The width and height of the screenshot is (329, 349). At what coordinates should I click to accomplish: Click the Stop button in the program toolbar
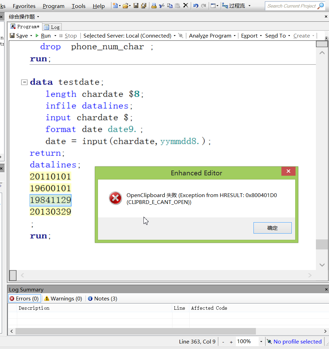(x=68, y=36)
